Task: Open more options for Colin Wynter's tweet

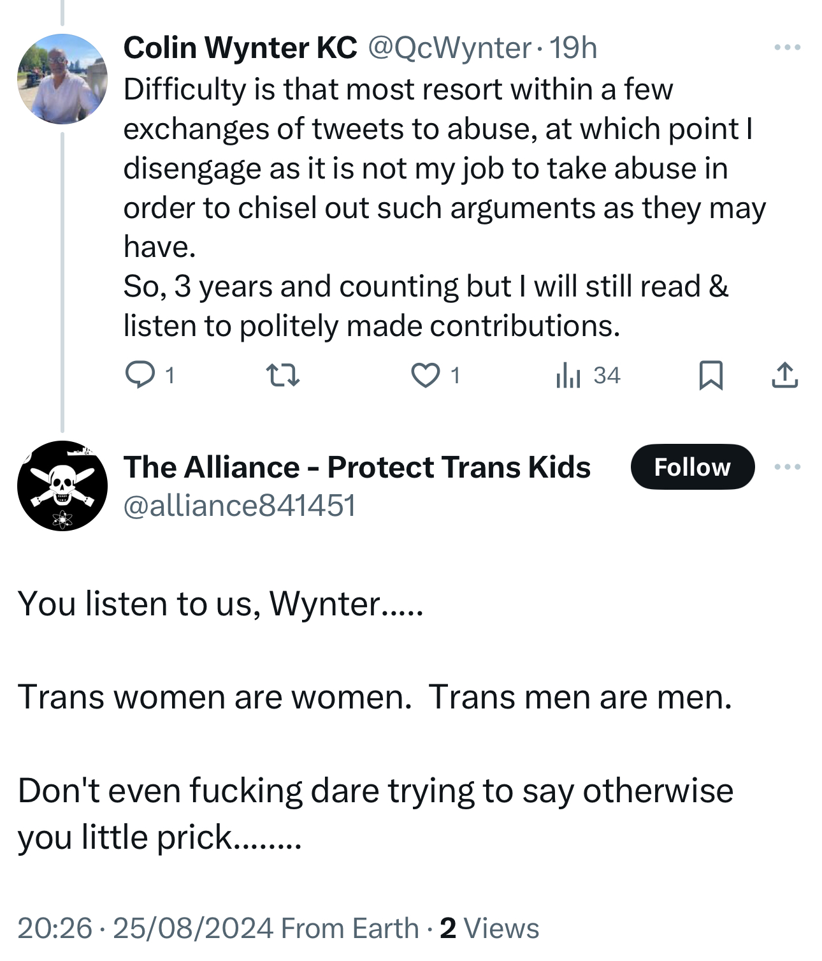Action: pyautogui.click(x=787, y=48)
